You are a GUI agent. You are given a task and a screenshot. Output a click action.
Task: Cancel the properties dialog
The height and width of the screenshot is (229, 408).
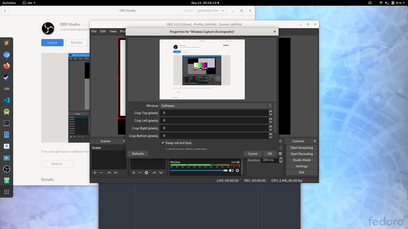coord(253,154)
